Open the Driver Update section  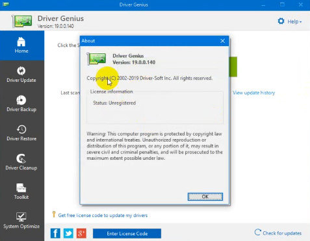21,75
